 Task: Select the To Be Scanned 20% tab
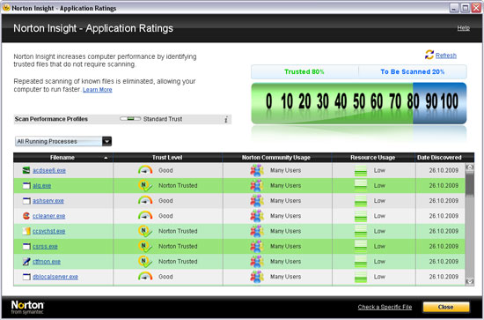[x=413, y=71]
